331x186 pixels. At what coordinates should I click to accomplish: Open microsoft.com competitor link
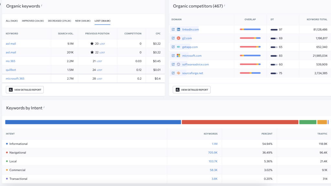pyautogui.click(x=192, y=56)
